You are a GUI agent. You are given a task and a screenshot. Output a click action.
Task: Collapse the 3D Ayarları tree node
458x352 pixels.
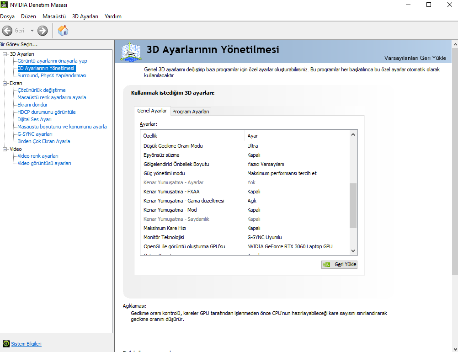click(5, 54)
